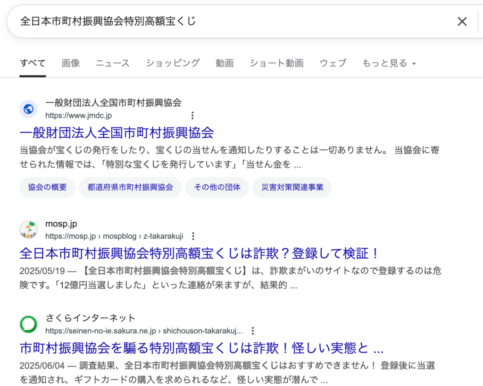
Task: Open the three-dot menu next to https://www.jmdc.jp
Action: (x=192, y=116)
